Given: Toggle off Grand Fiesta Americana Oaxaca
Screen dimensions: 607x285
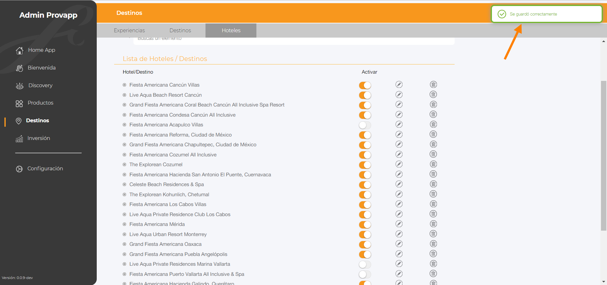Looking at the screenshot, I should coord(365,245).
